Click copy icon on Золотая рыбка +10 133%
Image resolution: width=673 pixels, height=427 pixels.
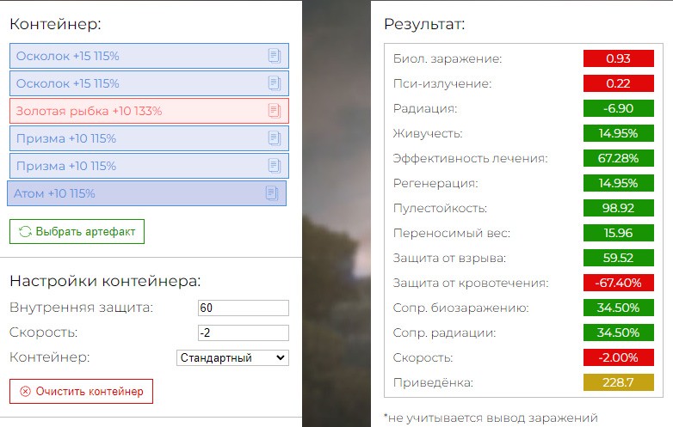(275, 111)
